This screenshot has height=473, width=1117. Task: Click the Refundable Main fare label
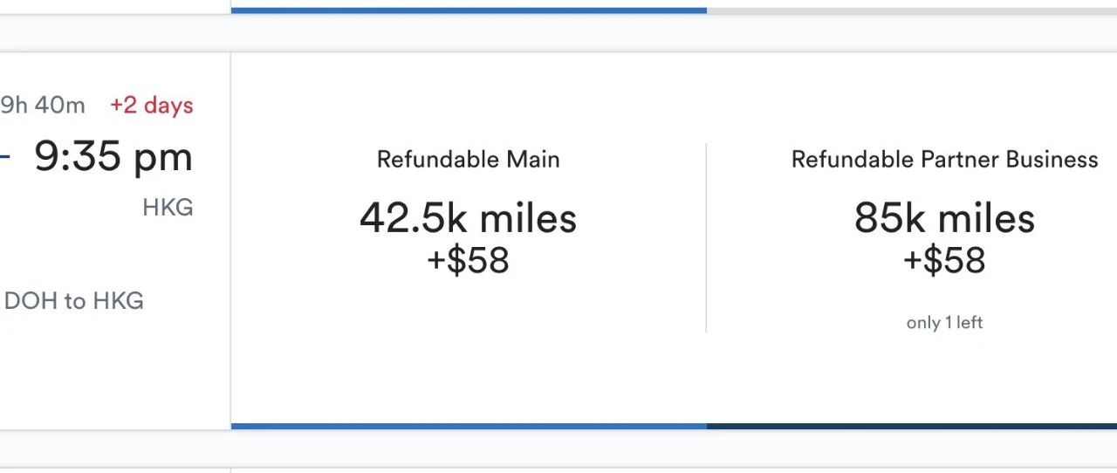(468, 160)
